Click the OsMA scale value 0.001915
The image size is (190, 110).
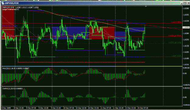pyautogui.click(x=186, y=88)
